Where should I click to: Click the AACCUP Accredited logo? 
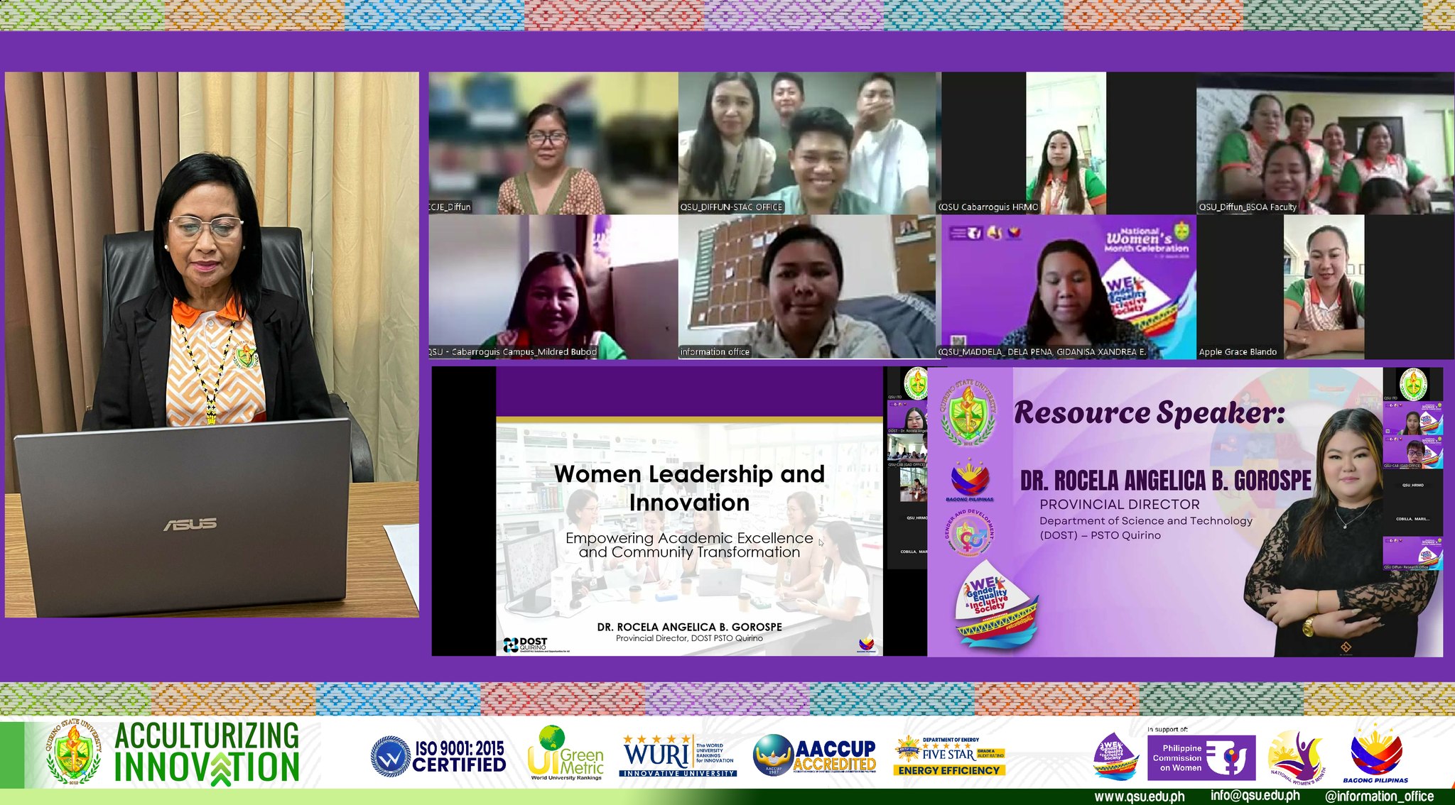(815, 756)
